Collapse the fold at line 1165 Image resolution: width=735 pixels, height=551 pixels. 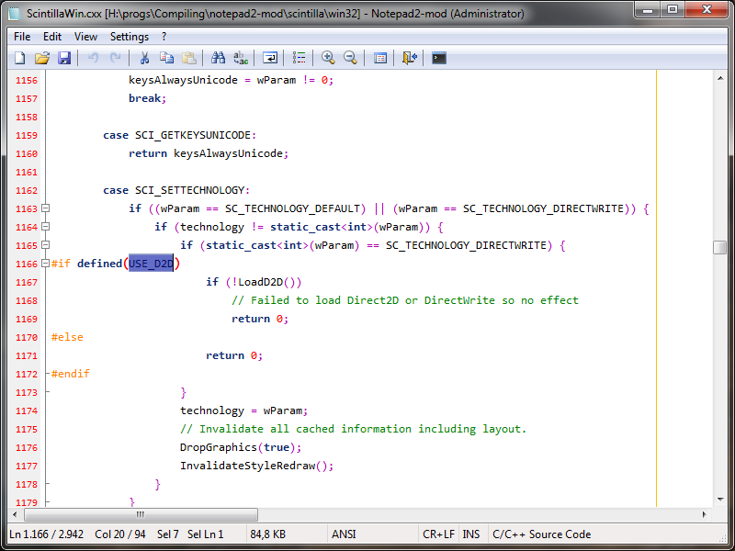pos(46,245)
